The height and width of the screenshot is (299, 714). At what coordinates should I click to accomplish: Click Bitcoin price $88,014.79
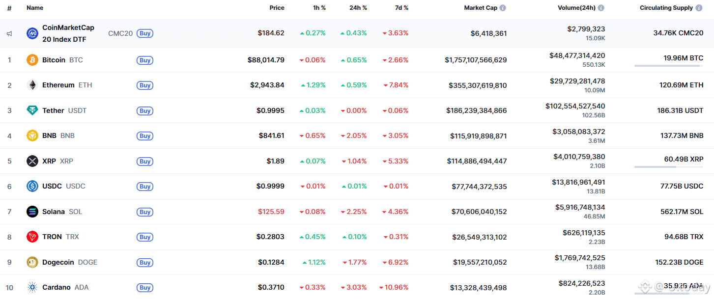pyautogui.click(x=266, y=60)
